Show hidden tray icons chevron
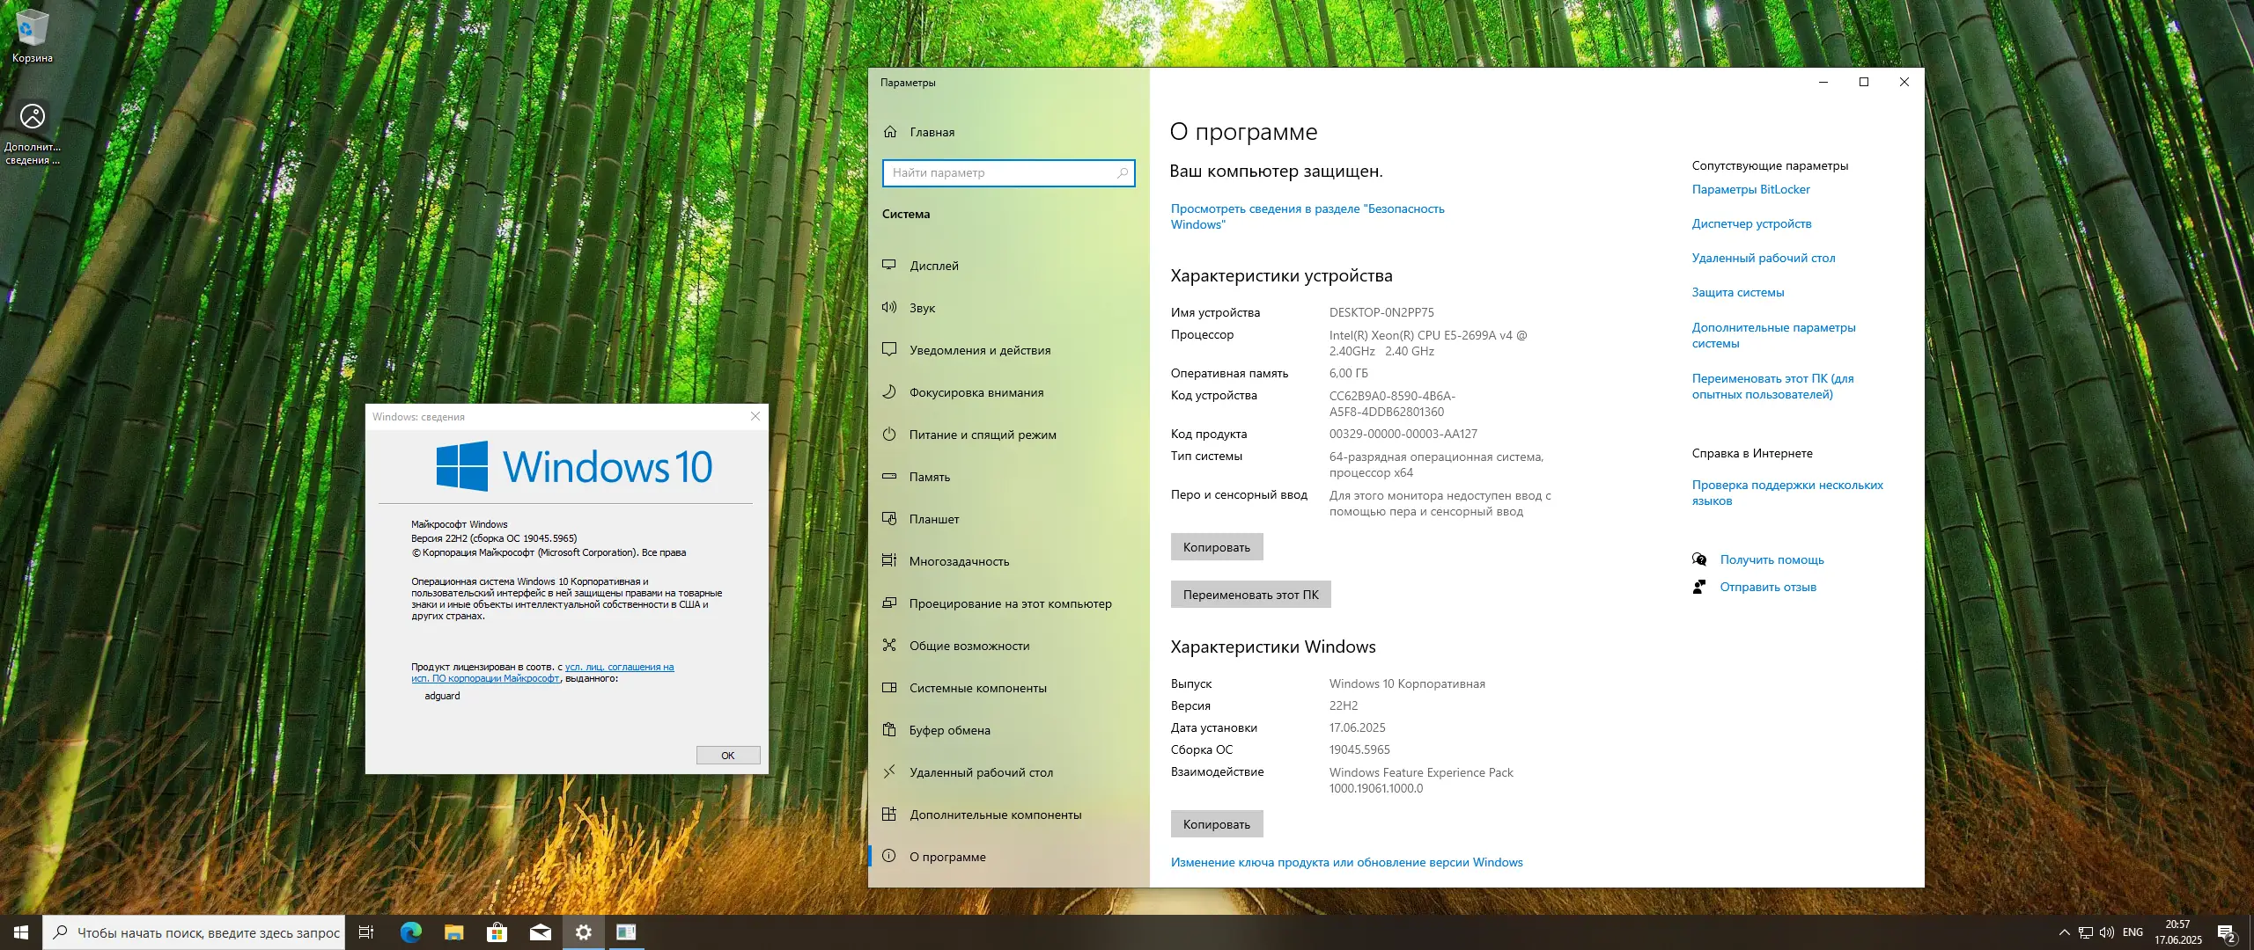The height and width of the screenshot is (950, 2254). click(x=2064, y=932)
